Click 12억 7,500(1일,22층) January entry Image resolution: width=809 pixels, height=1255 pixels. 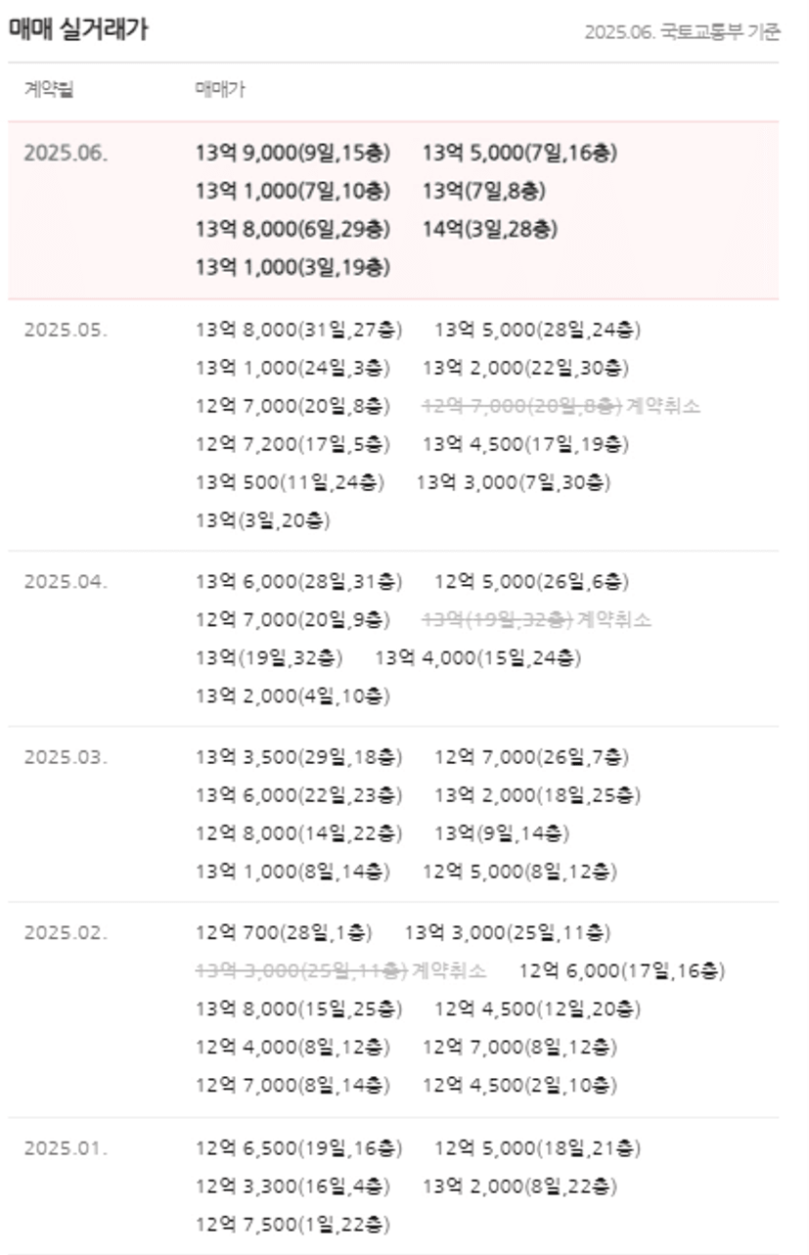[x=292, y=1225]
